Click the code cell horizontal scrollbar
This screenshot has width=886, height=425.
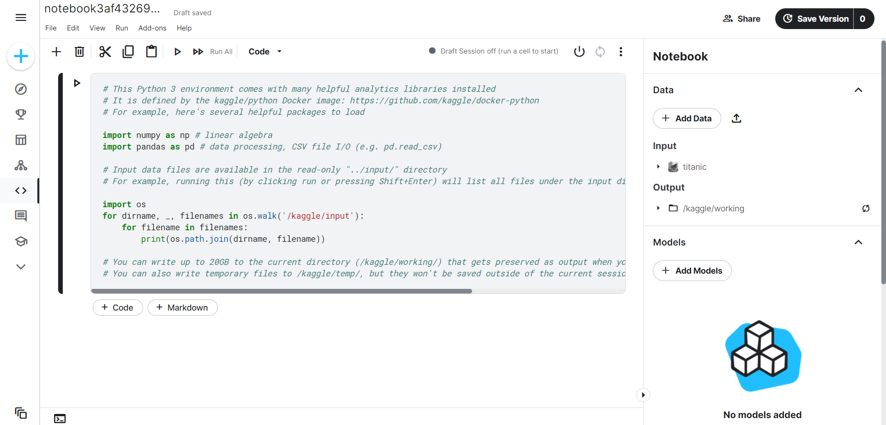(x=281, y=291)
